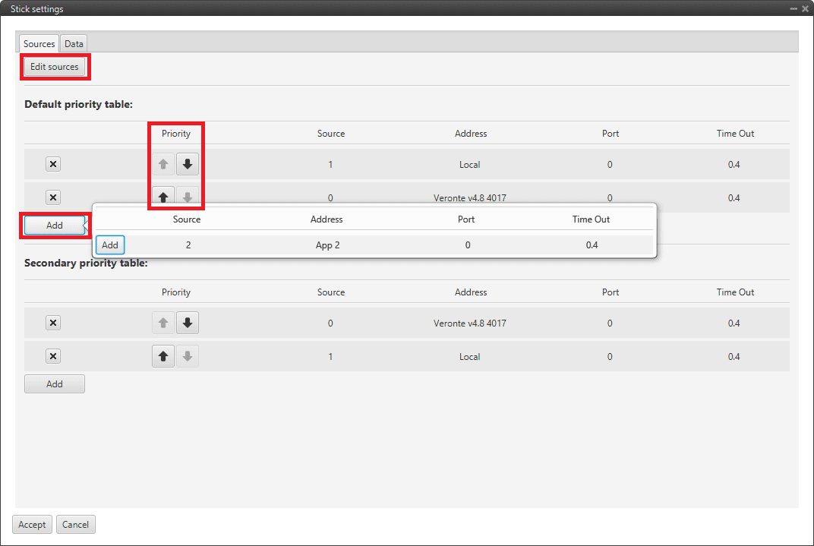Move Local source down in Default table
814x546 pixels.
[x=188, y=164]
